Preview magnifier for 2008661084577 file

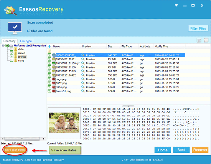[83, 55]
